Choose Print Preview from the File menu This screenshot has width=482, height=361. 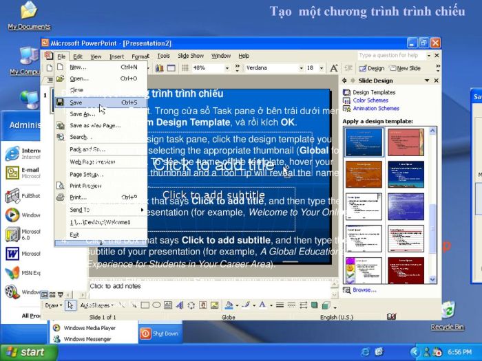pos(85,186)
